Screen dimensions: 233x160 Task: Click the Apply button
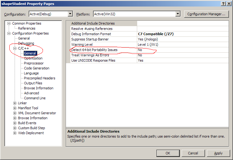click(x=218, y=153)
